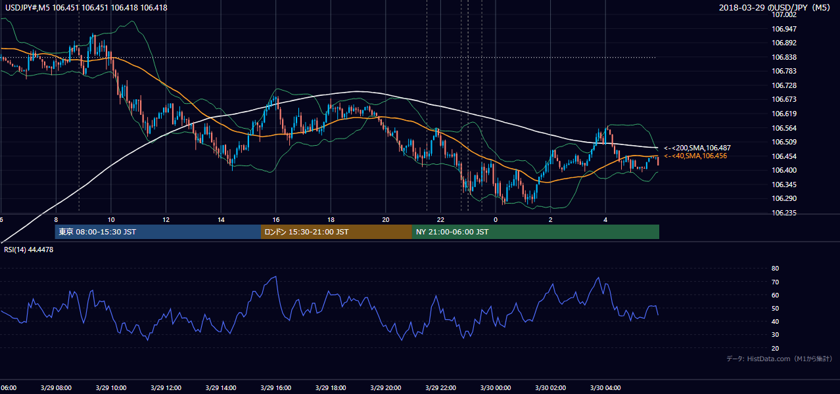Click price axis label 106.290

coord(783,198)
